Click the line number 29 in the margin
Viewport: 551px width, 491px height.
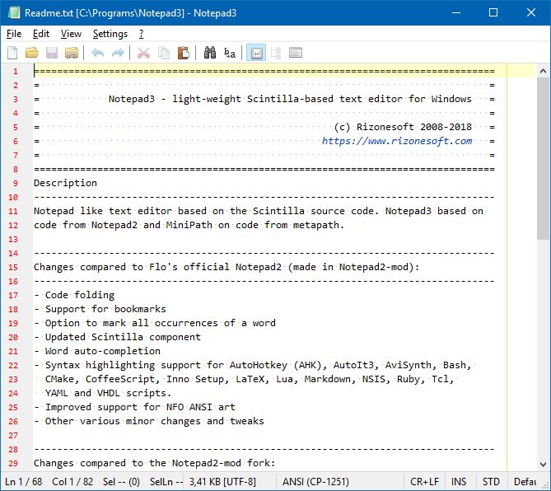[13, 463]
